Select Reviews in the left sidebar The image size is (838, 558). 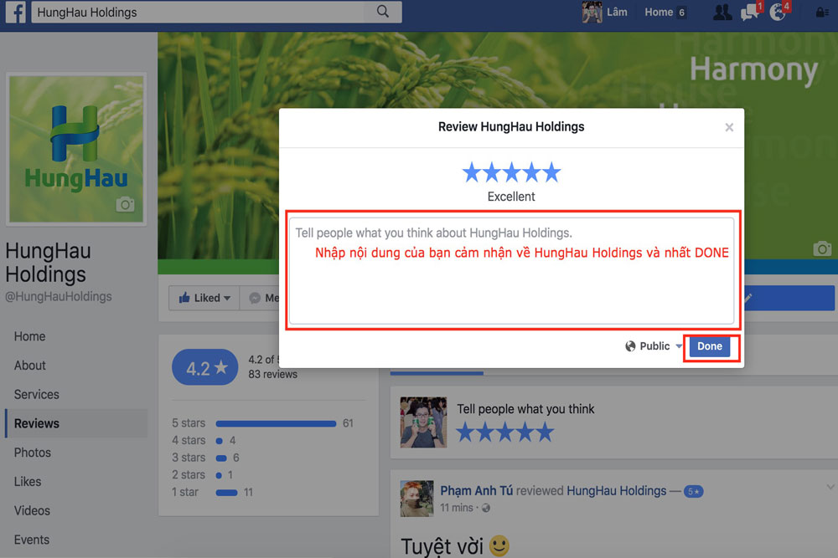(37, 423)
